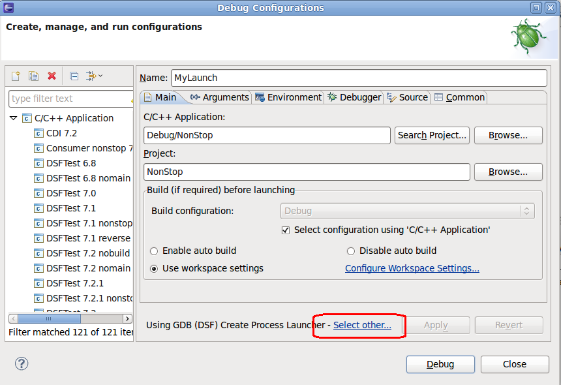Delete the selected launch configuration
This screenshot has height=385, width=561.
point(52,76)
